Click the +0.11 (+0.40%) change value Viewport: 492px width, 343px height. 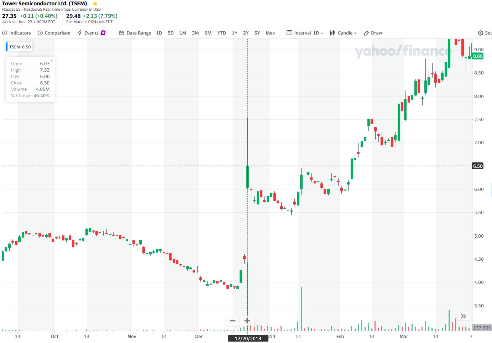point(39,16)
